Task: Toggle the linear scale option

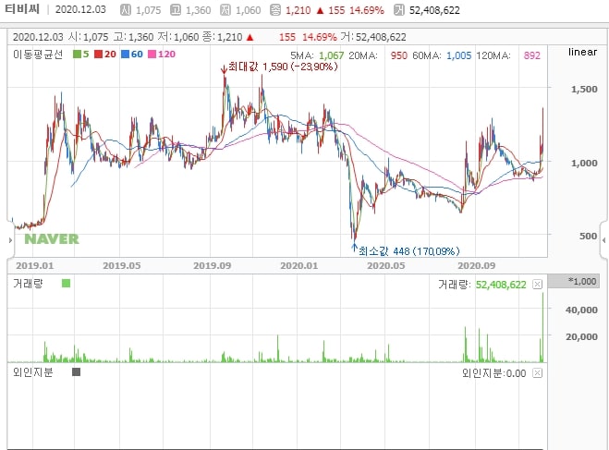Action: (x=582, y=52)
